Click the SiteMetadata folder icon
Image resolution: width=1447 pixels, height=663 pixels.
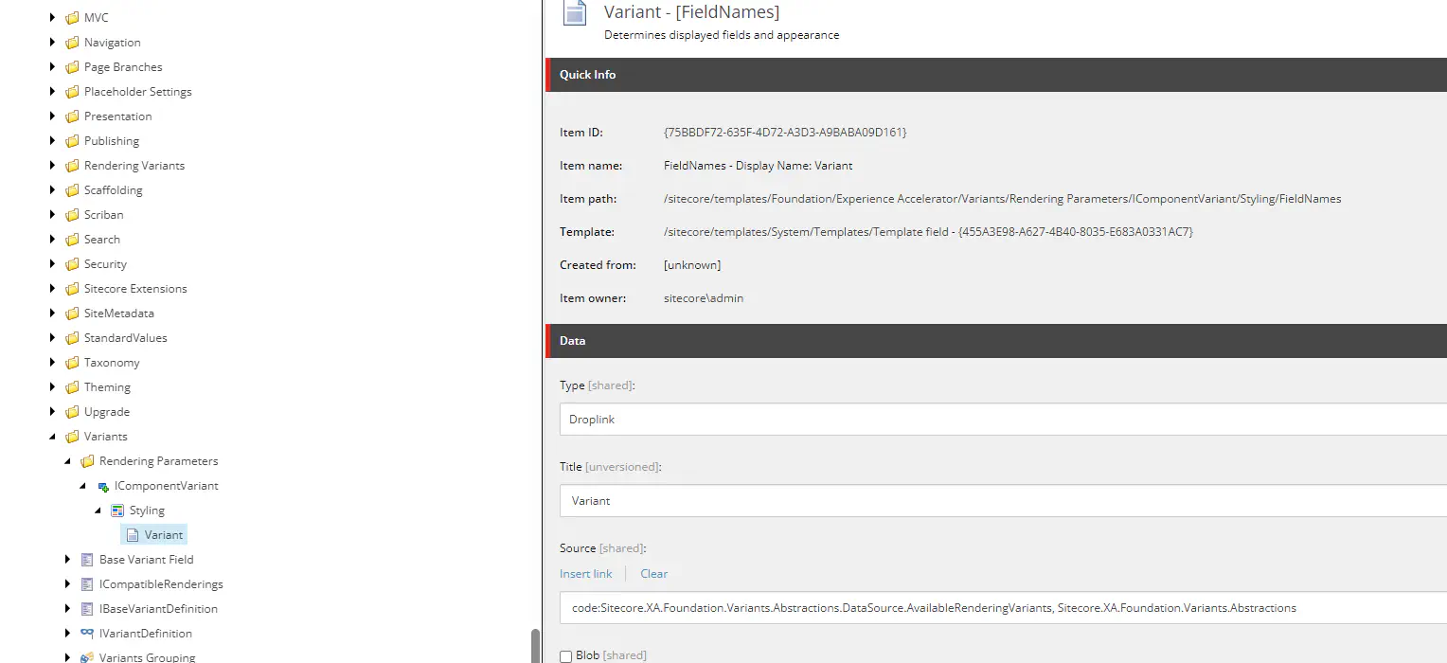tap(72, 314)
